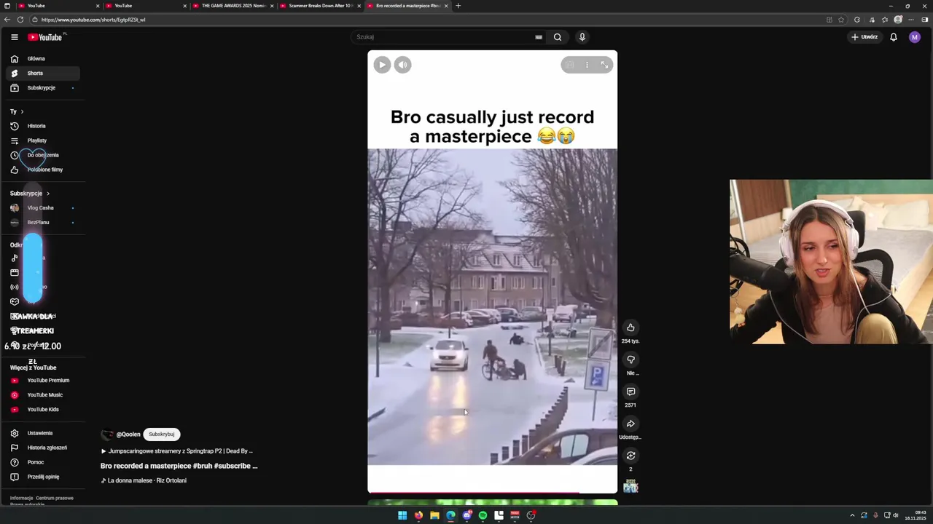Bookmark this page with the star

click(841, 20)
